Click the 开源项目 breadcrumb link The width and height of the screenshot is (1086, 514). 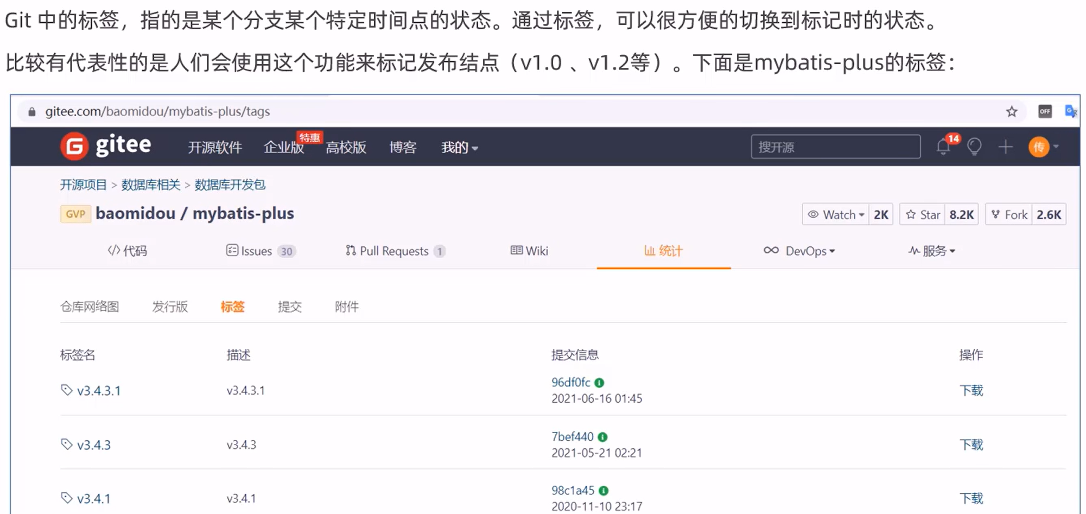[x=83, y=185]
